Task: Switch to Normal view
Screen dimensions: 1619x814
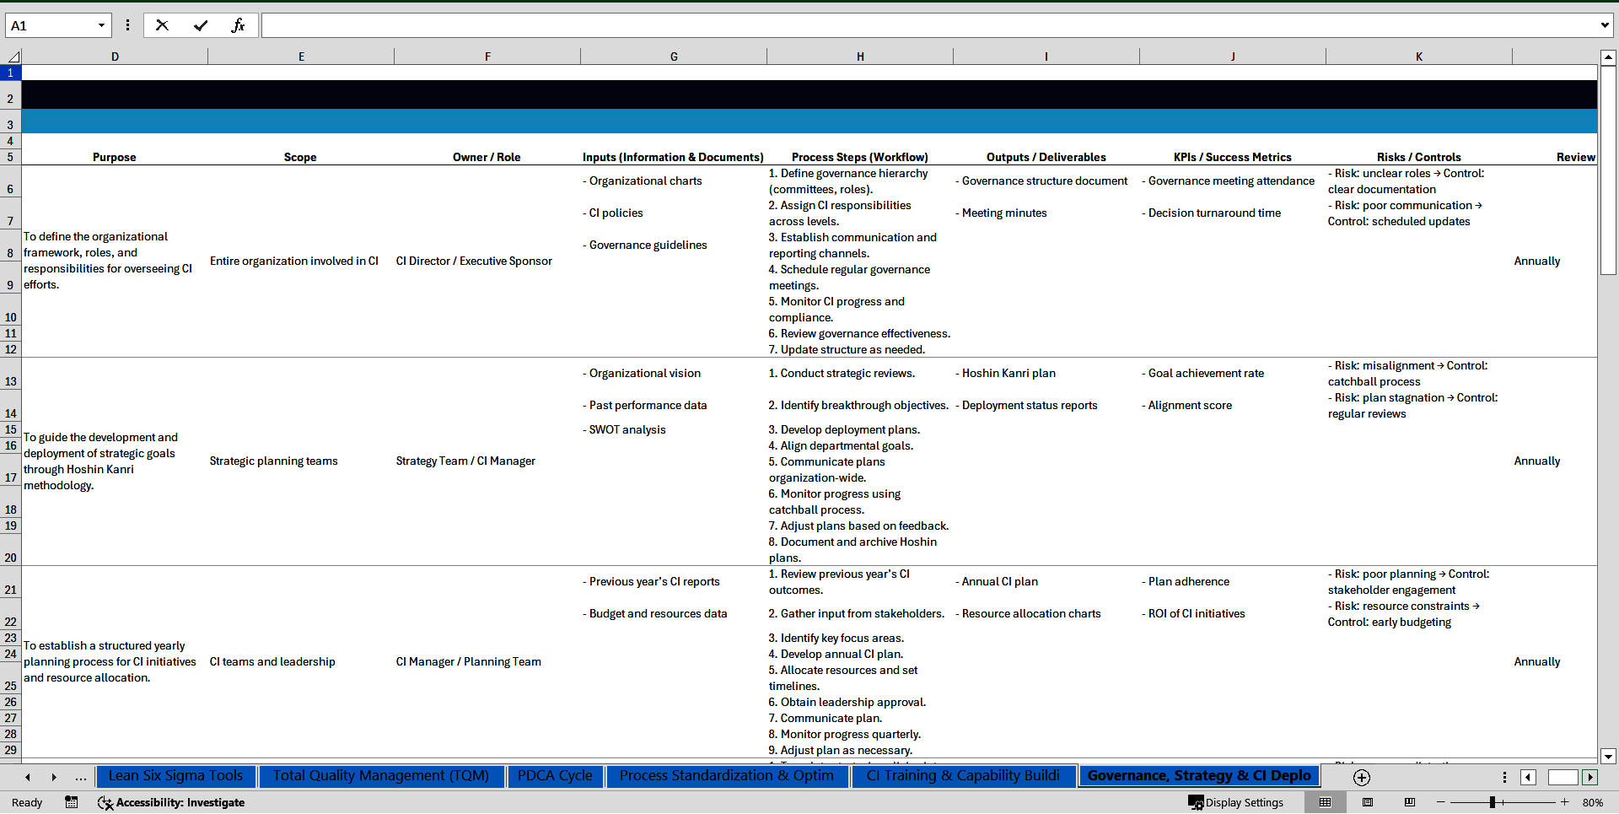Action: point(1326,802)
